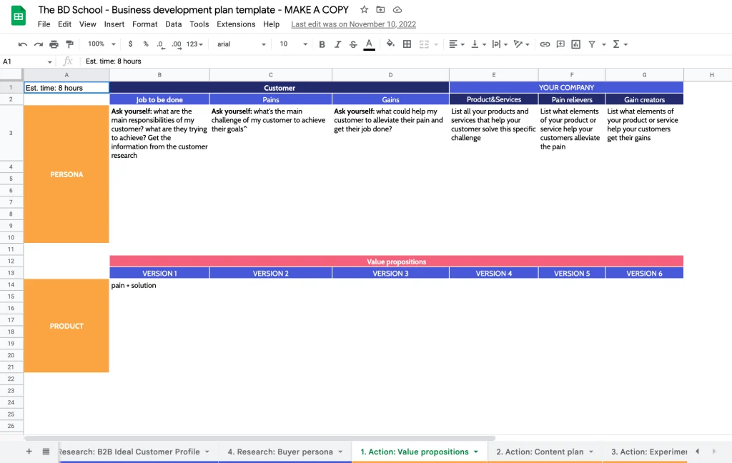Star this spreadsheet
This screenshot has width=732, height=463.
[x=364, y=9]
